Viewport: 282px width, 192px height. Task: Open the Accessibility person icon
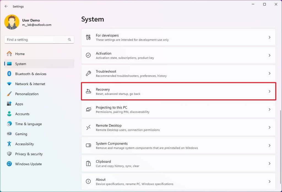(9, 144)
